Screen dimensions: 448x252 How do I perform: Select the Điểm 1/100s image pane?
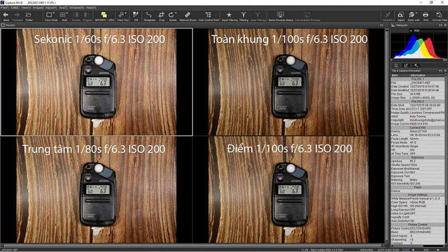pos(289,190)
